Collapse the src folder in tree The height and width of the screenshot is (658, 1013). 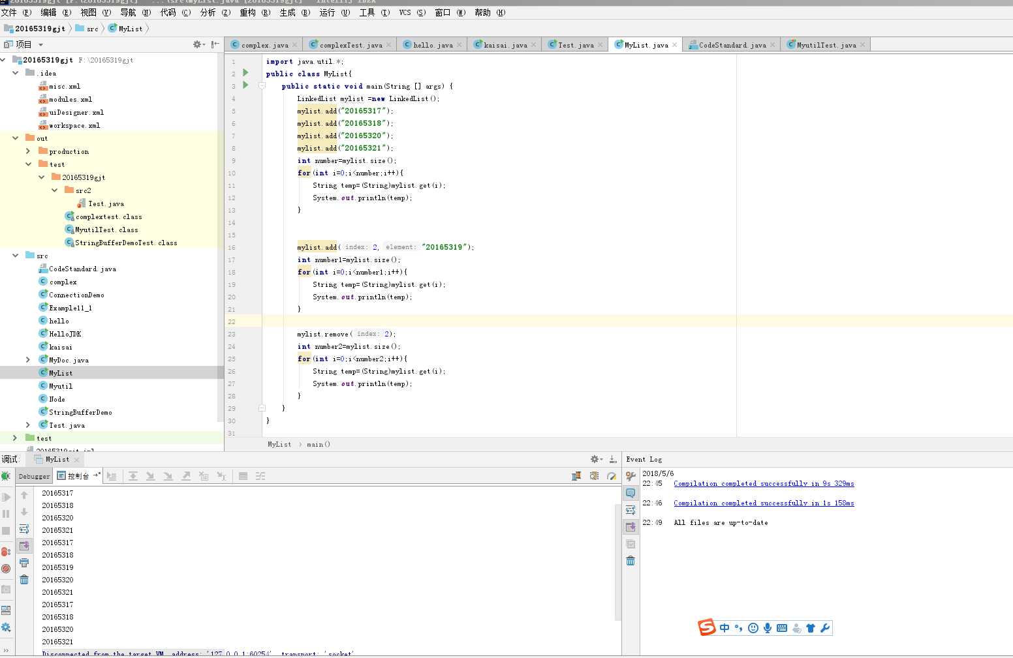[15, 256]
